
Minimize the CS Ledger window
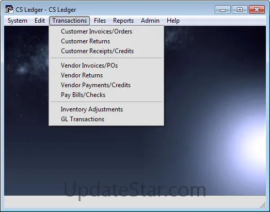(x=223, y=9)
